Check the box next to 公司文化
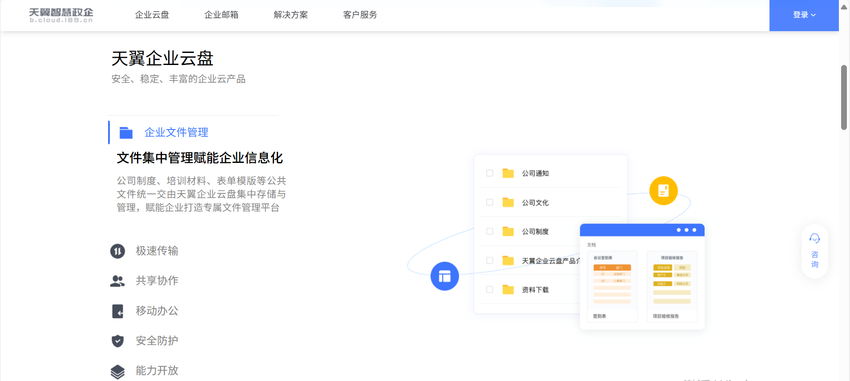Screen dimensions: 850x381 (490, 202)
